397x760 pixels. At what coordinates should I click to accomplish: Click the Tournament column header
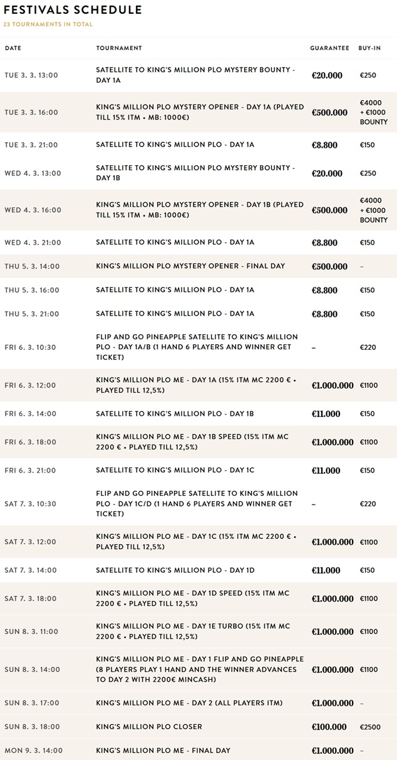(119, 48)
